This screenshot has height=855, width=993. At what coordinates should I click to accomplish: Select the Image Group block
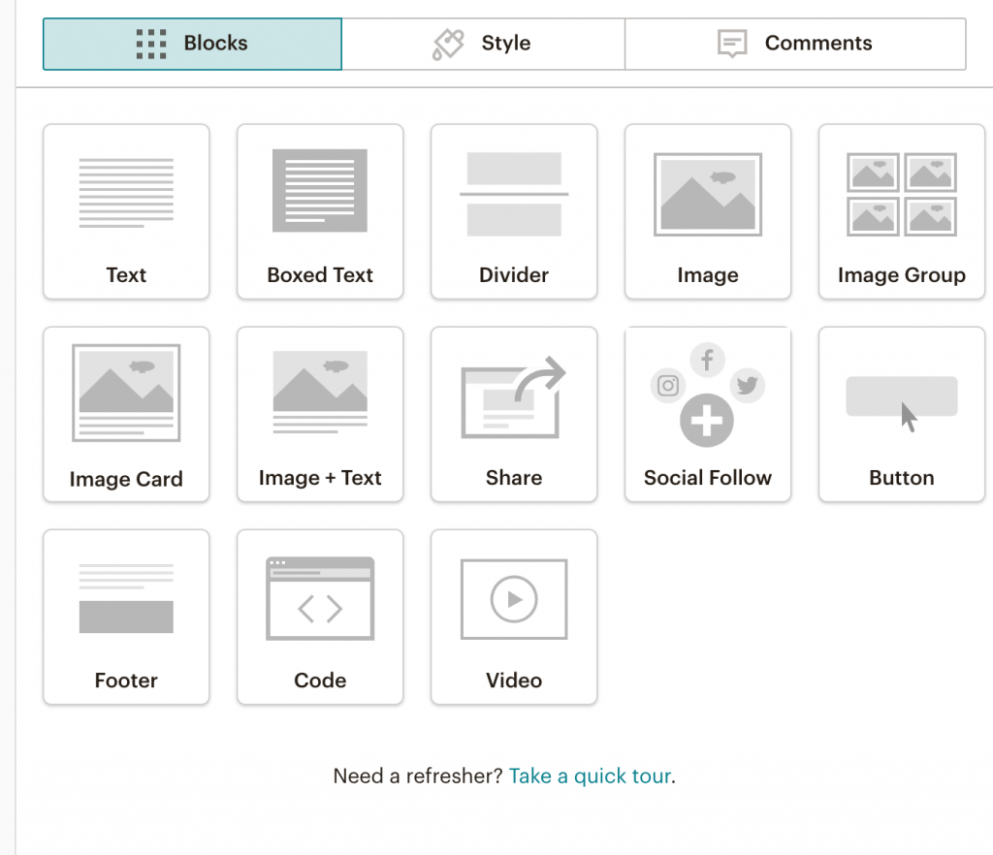pyautogui.click(x=901, y=211)
